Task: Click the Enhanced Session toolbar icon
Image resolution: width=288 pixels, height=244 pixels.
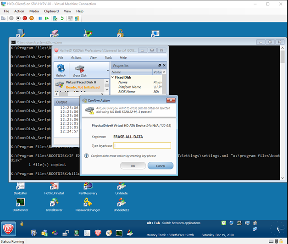Action: (70, 18)
